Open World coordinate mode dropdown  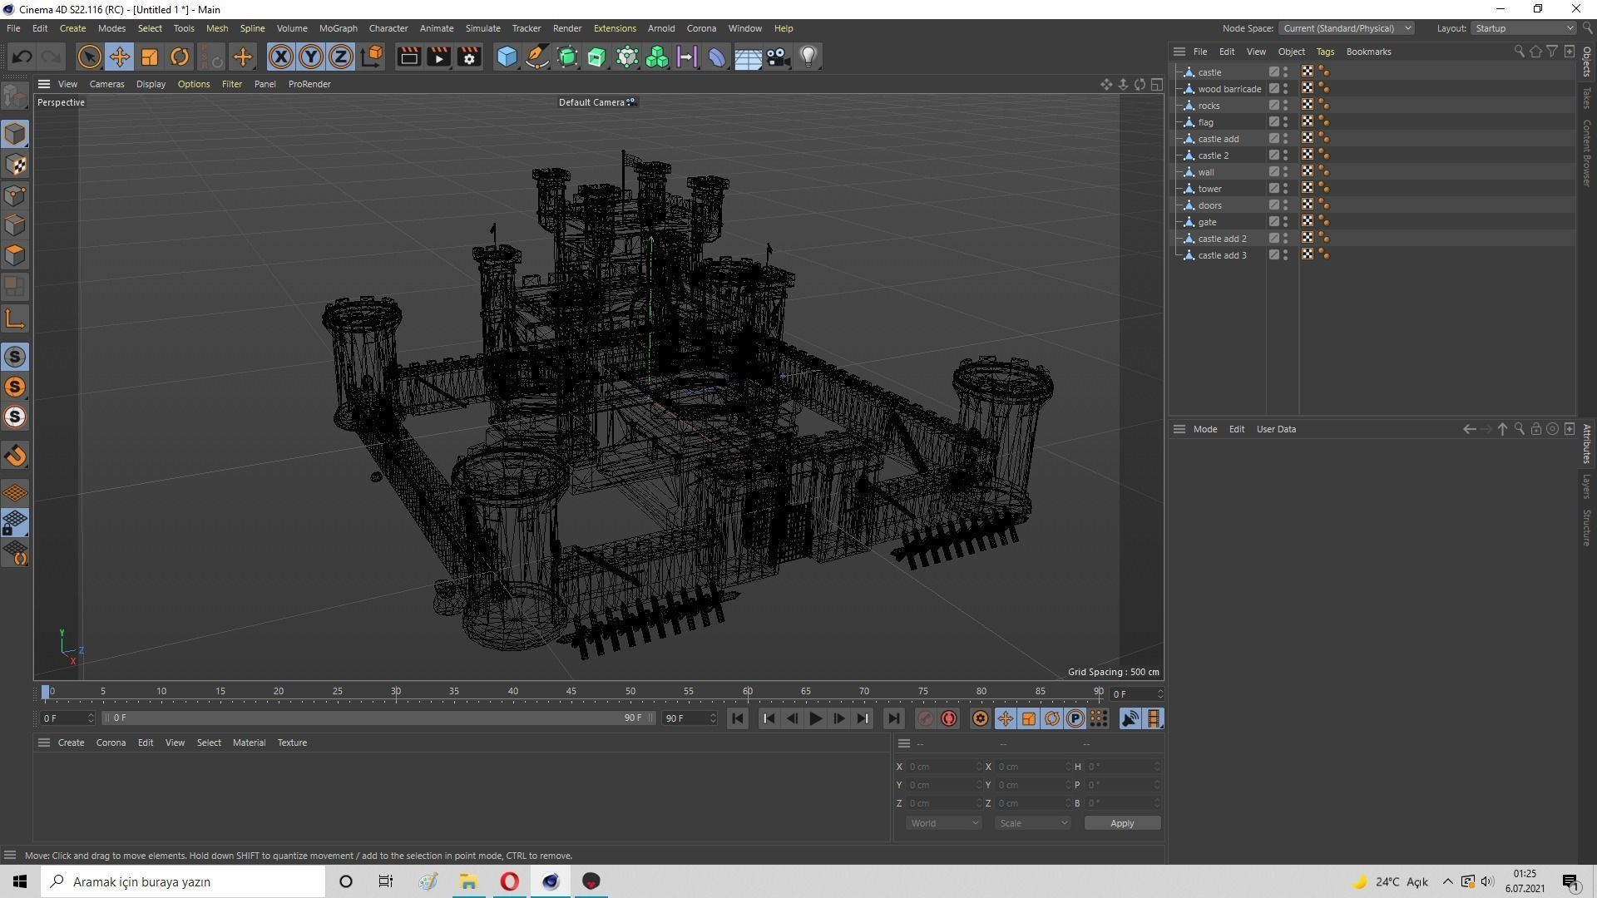[943, 823]
